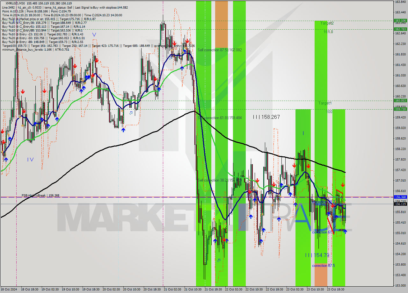The image size is (408, 293).
Task: Click 'Sell correction 87.5 | 162.082' label
Action: coord(220,50)
